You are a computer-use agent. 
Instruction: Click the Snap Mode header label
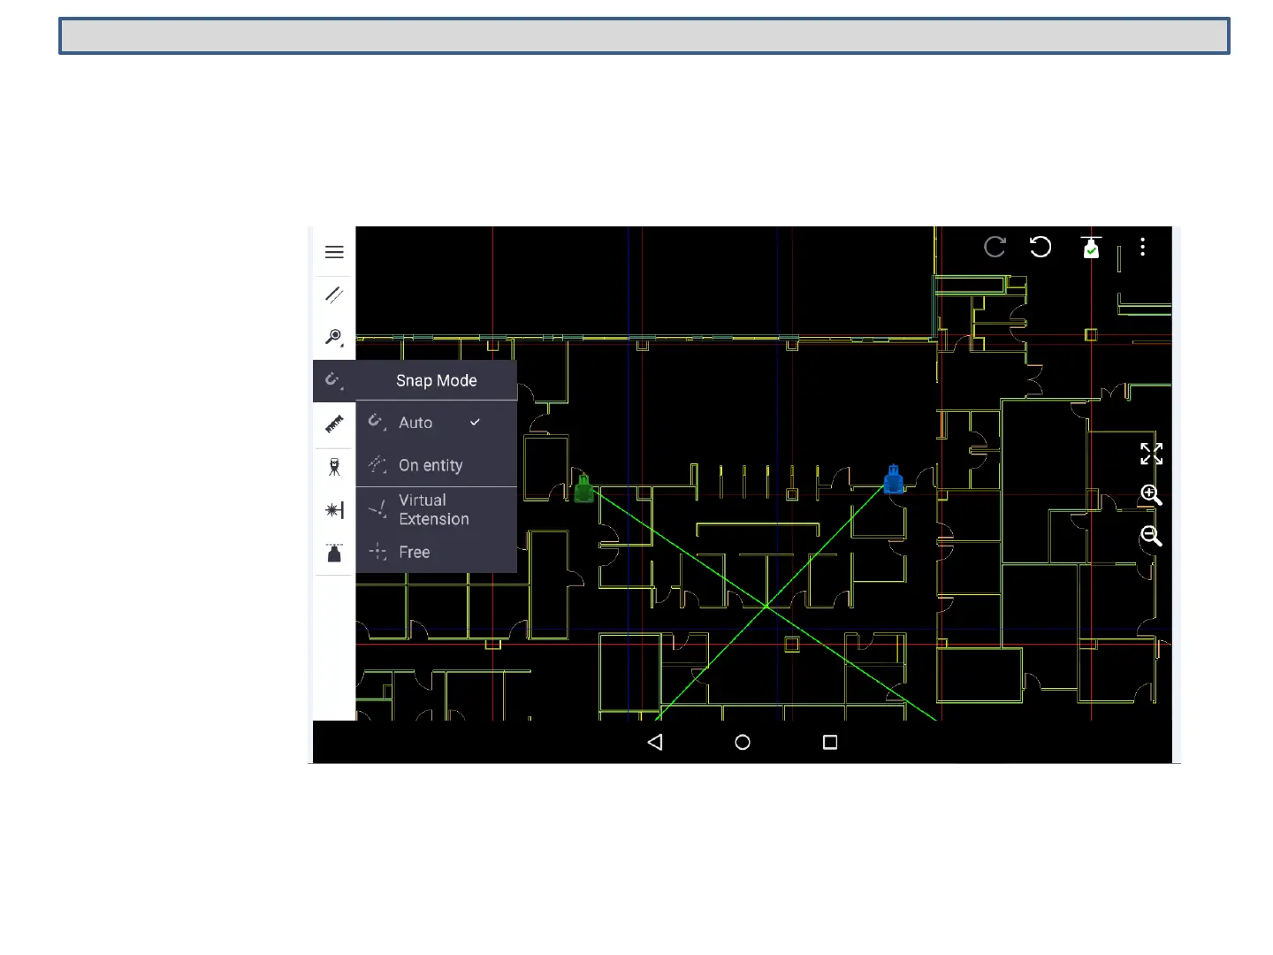tap(437, 380)
